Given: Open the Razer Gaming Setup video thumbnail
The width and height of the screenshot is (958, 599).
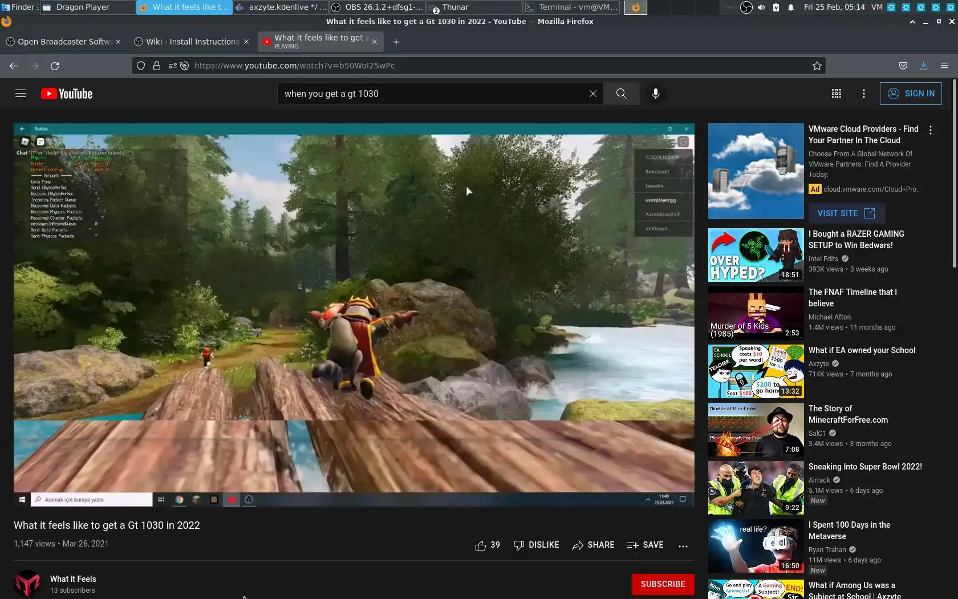Looking at the screenshot, I should pyautogui.click(x=756, y=255).
